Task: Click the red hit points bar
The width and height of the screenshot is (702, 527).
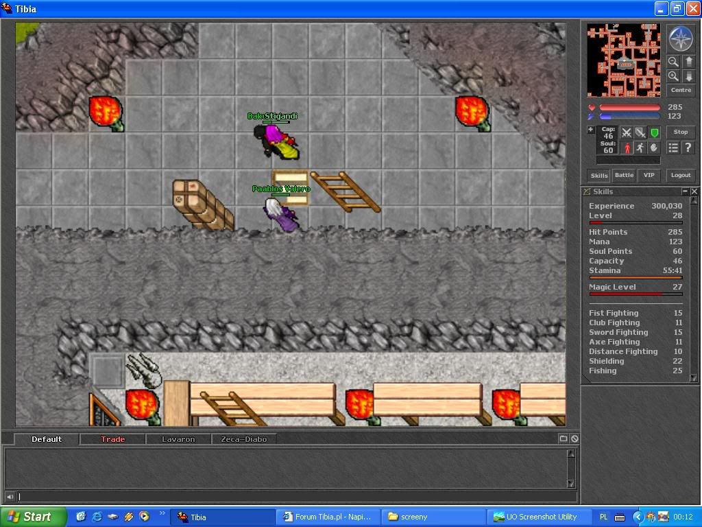Action: [x=629, y=108]
